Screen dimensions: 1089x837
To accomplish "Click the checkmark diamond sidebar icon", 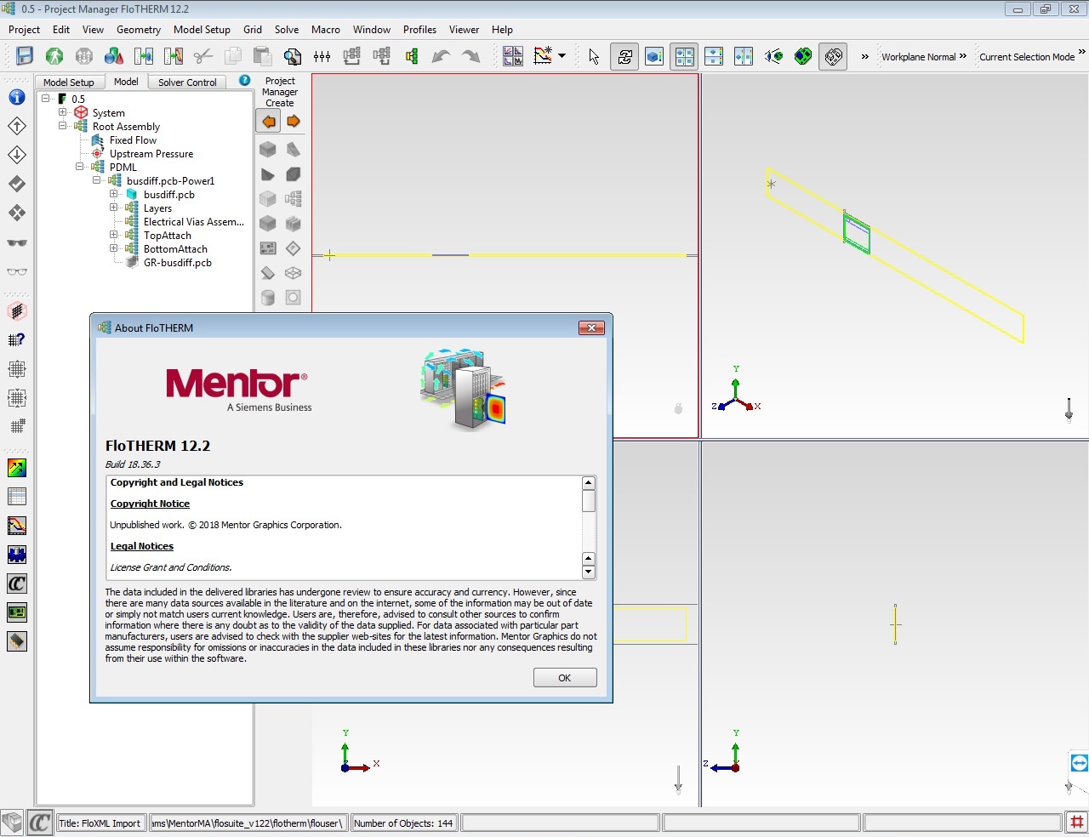I will [17, 184].
